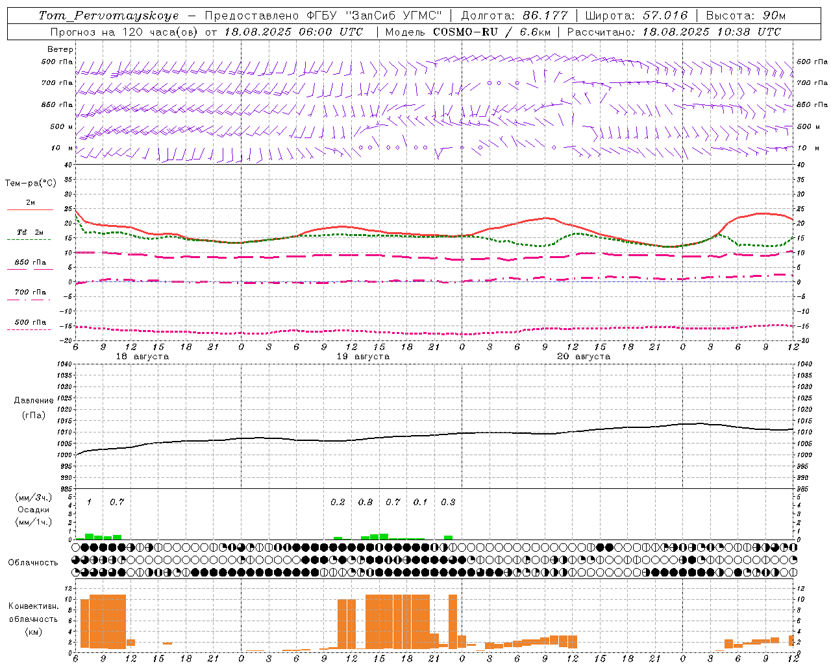Click the elevation text Высота: 90м
The height and width of the screenshot is (664, 831).
746,16
